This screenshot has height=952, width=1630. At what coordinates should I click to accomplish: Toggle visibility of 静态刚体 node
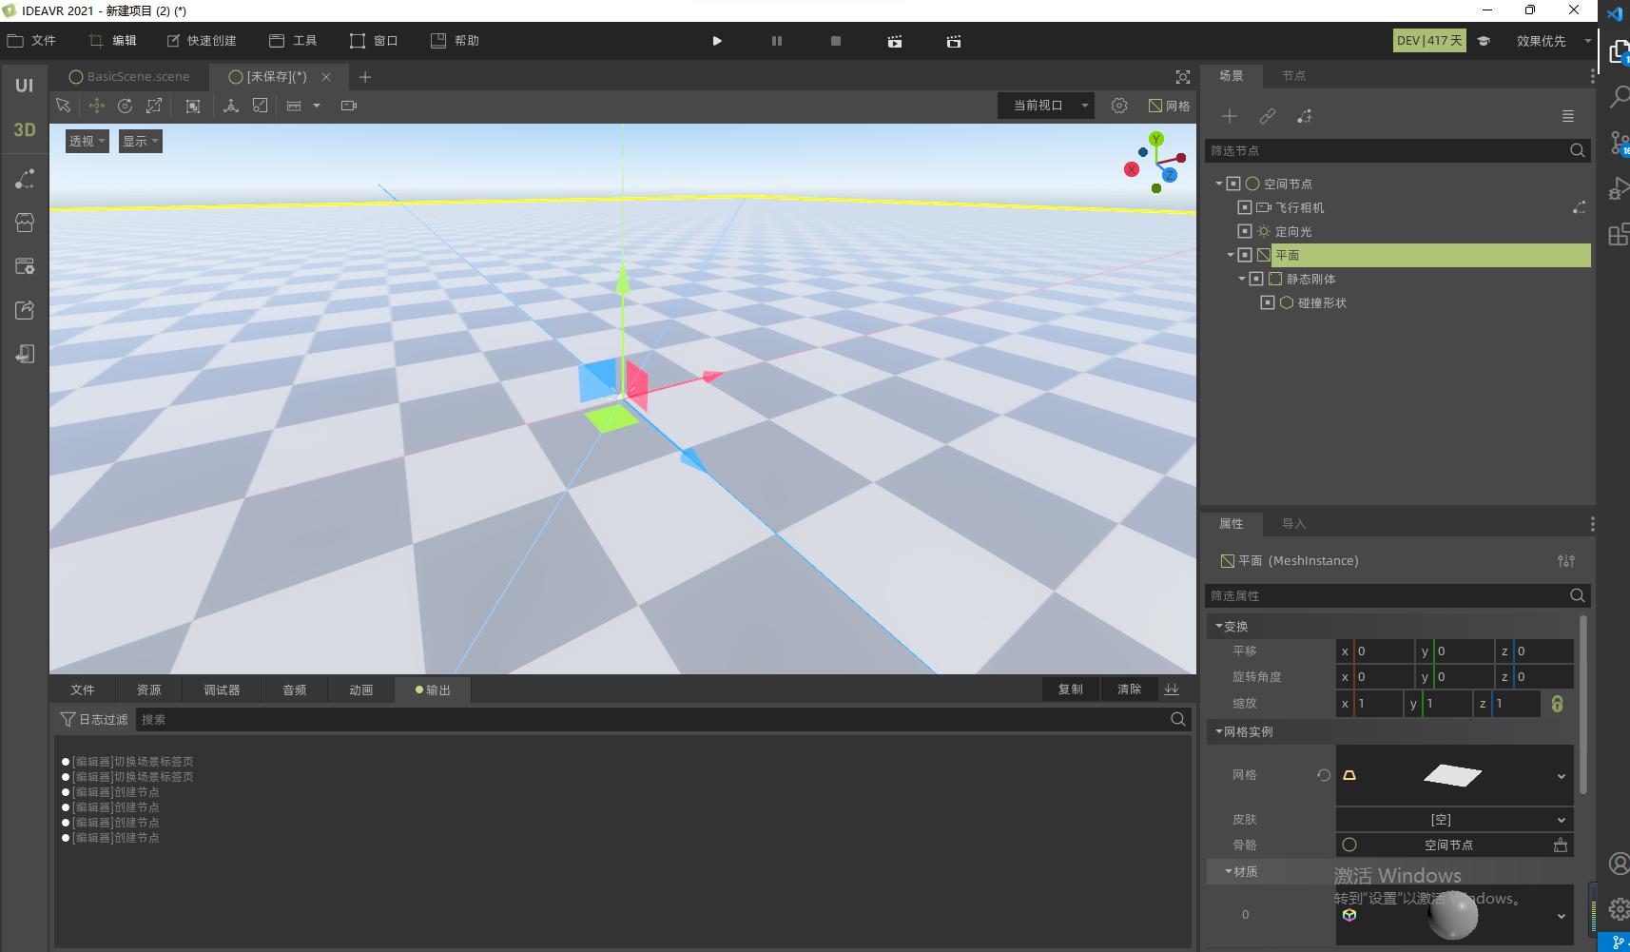pos(1256,279)
